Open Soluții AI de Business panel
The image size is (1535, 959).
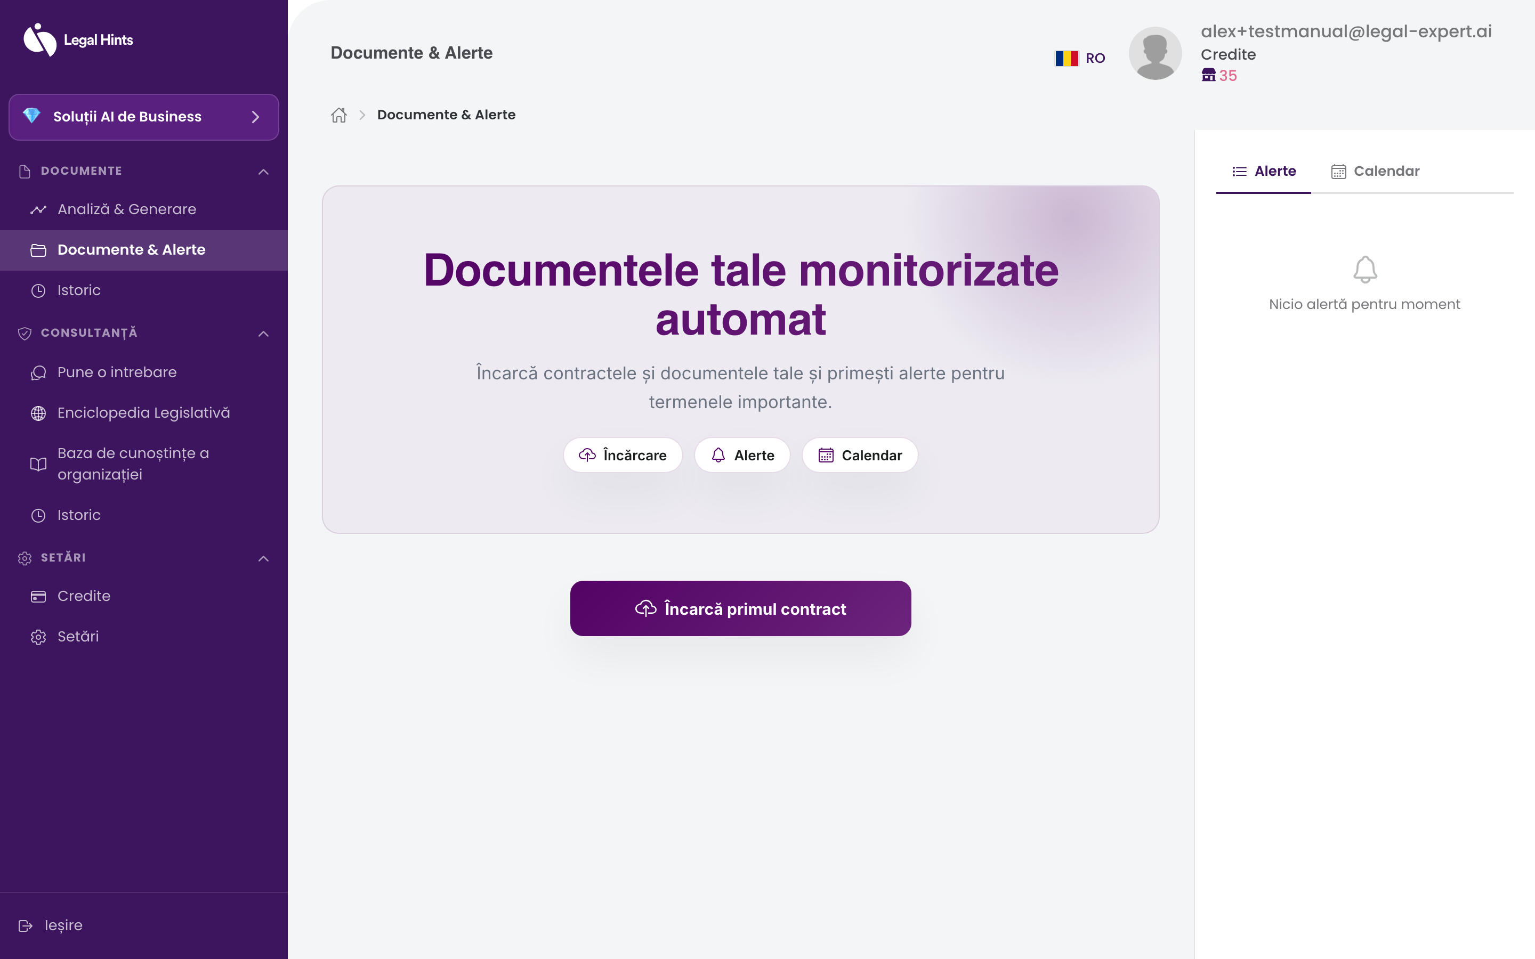144,117
